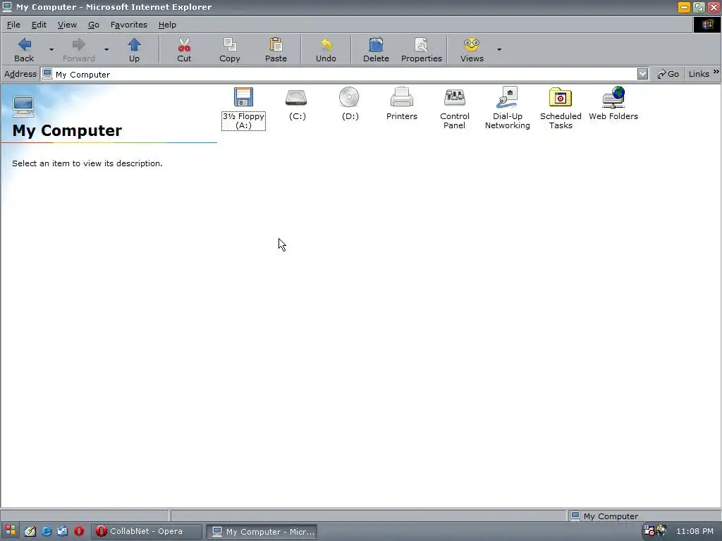Launch Outlook Express from quick launch
The image size is (722, 541).
coord(62,531)
